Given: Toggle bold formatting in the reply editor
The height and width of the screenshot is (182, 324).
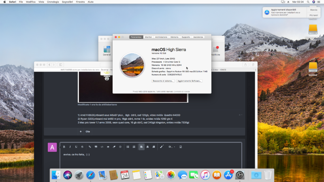Looking at the screenshot, I should pyautogui.click(x=64, y=146).
